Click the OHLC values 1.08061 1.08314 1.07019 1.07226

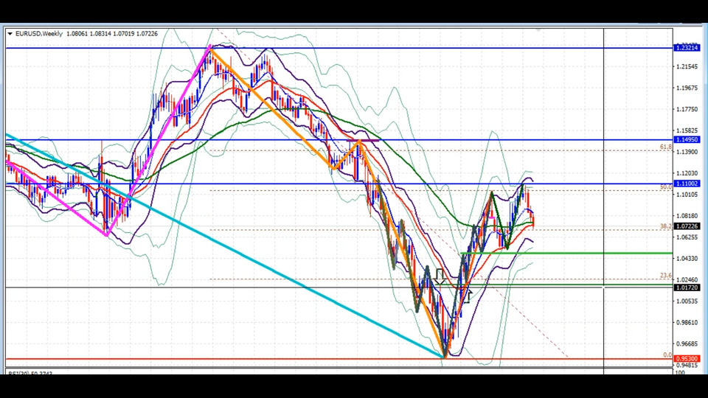112,34
